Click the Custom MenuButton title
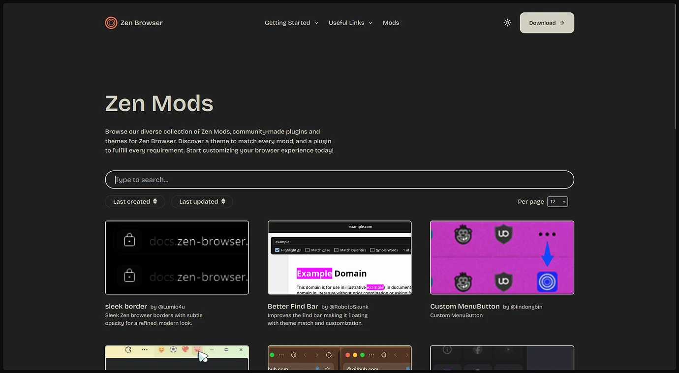Screen dimensions: 679x373 pyautogui.click(x=464, y=306)
